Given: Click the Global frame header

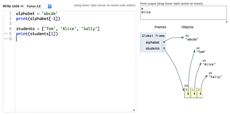Looking at the screenshot, I should [153, 36].
